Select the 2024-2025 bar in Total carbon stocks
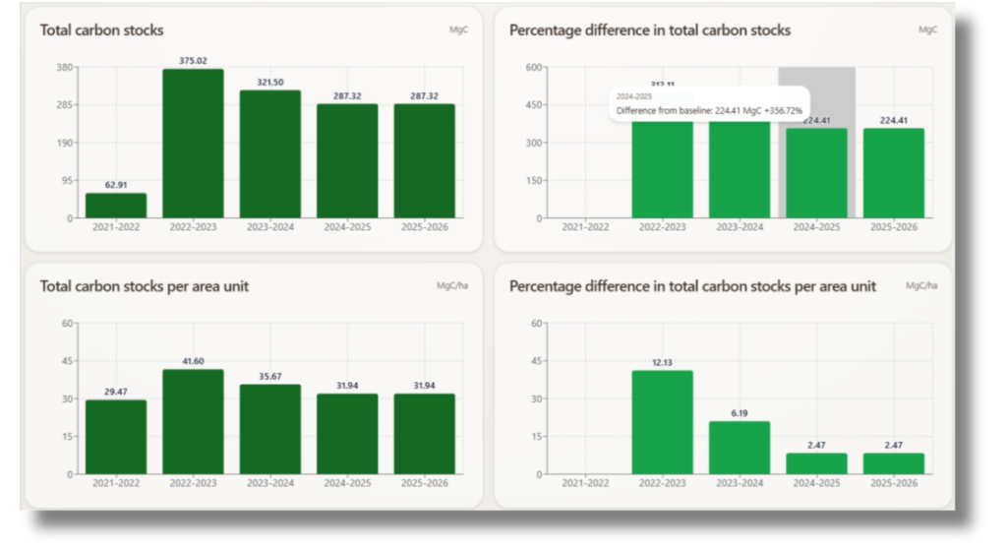 347,160
